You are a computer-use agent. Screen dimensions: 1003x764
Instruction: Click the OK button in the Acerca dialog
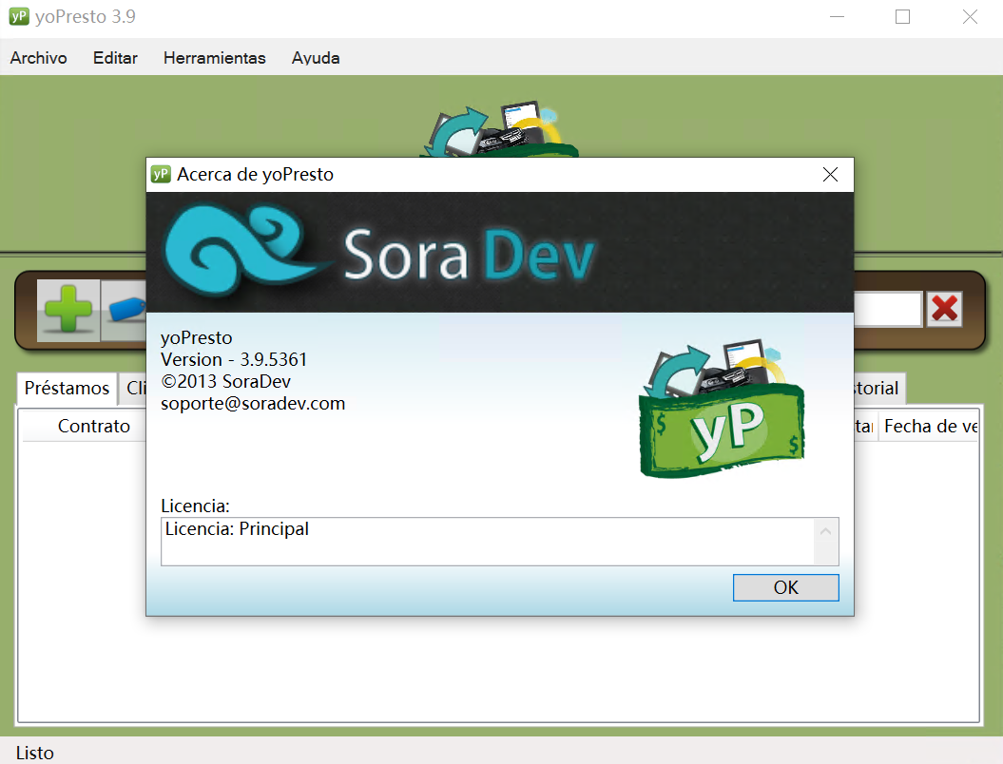click(x=785, y=587)
